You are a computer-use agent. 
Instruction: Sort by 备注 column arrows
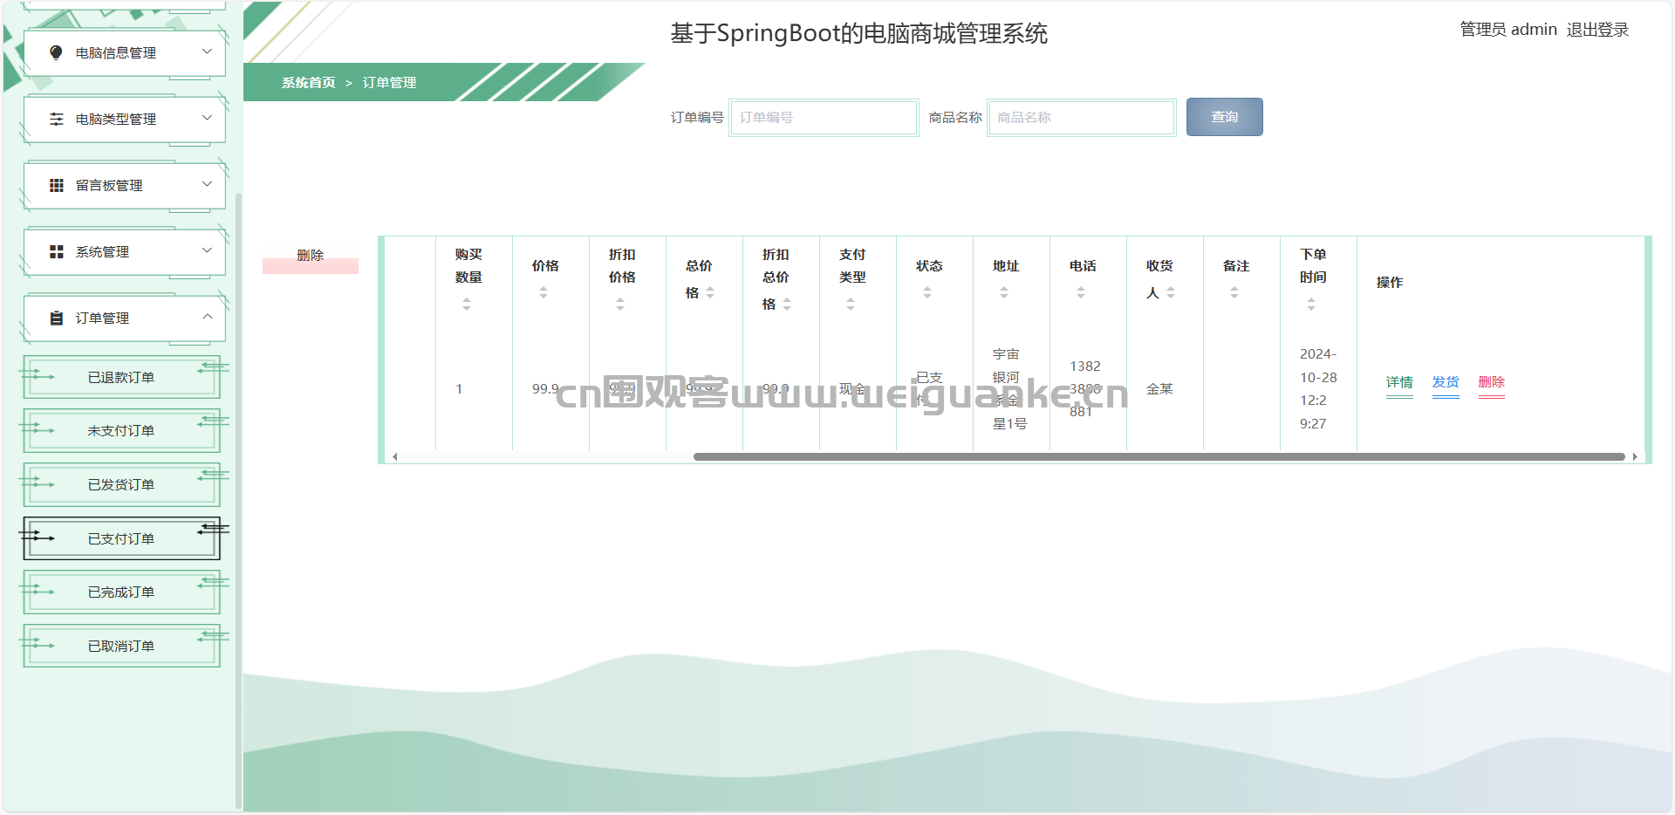1234,292
